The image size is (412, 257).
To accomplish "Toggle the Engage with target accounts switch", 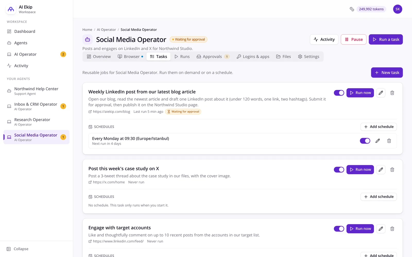I will click(x=339, y=229).
